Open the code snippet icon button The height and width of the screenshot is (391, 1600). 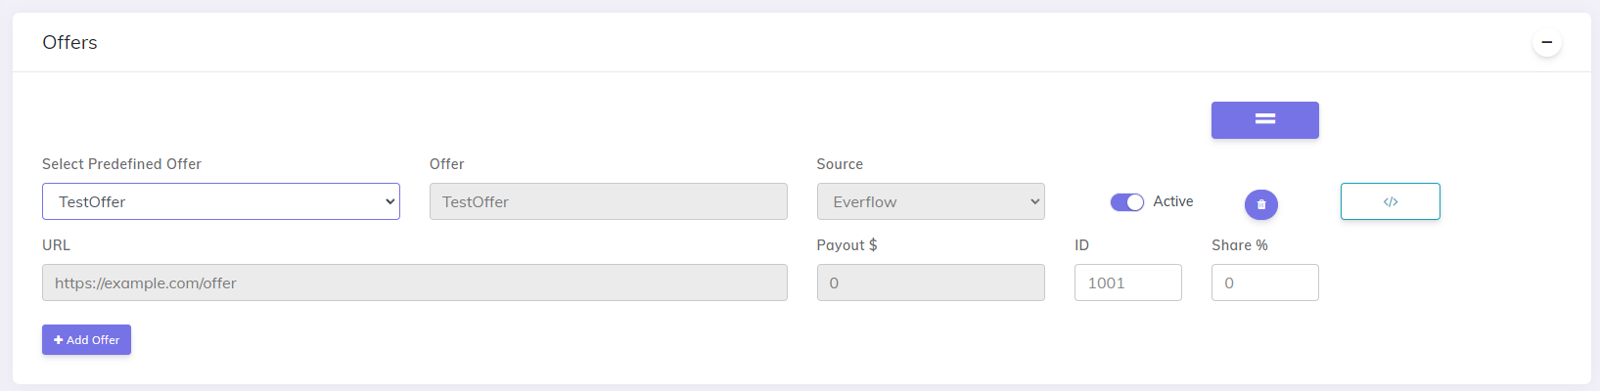[1390, 201]
